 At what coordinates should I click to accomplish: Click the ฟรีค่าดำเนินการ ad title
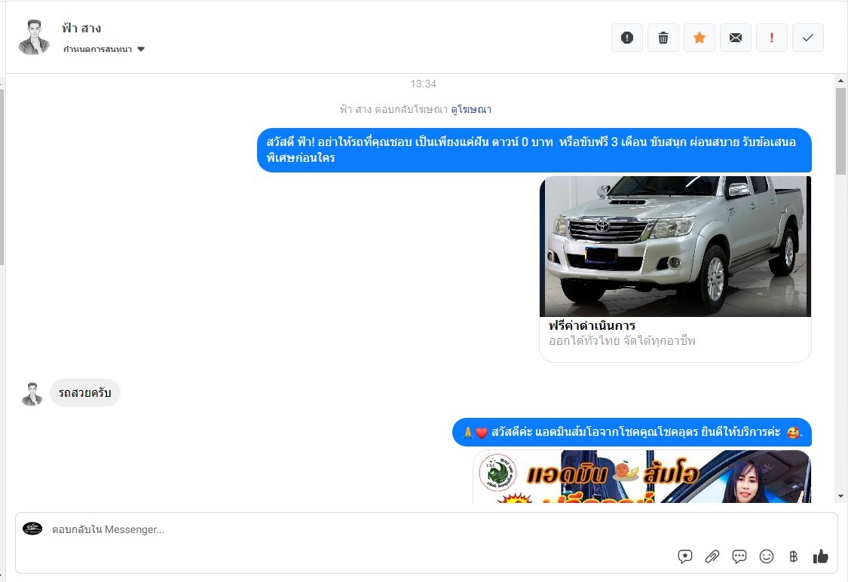(x=592, y=326)
